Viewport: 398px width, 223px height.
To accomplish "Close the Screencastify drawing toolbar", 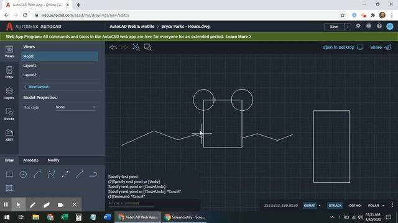I will [75, 204].
